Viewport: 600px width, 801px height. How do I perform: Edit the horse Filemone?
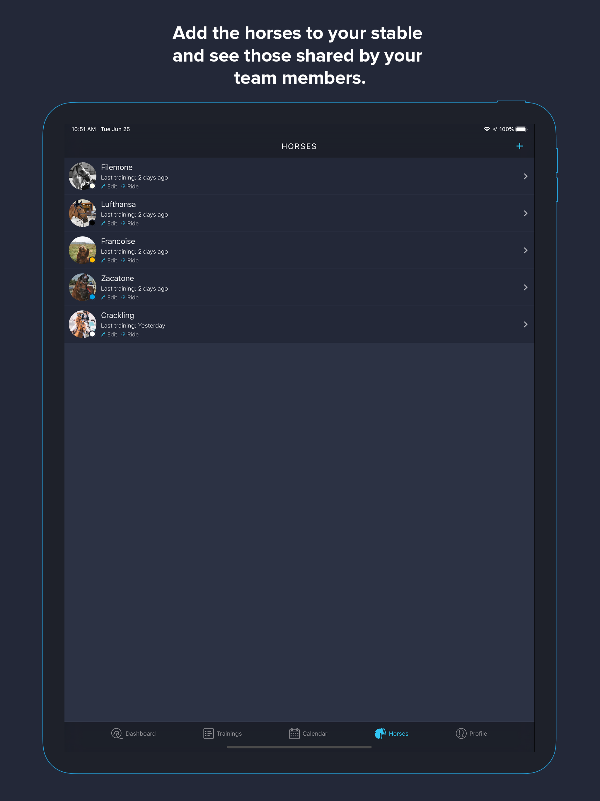click(109, 186)
